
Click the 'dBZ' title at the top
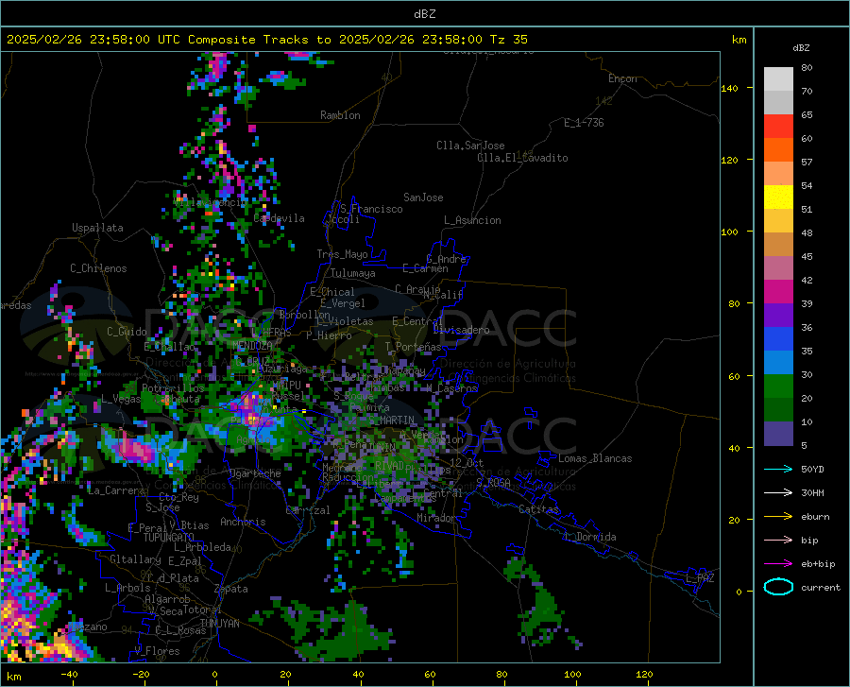click(x=424, y=14)
